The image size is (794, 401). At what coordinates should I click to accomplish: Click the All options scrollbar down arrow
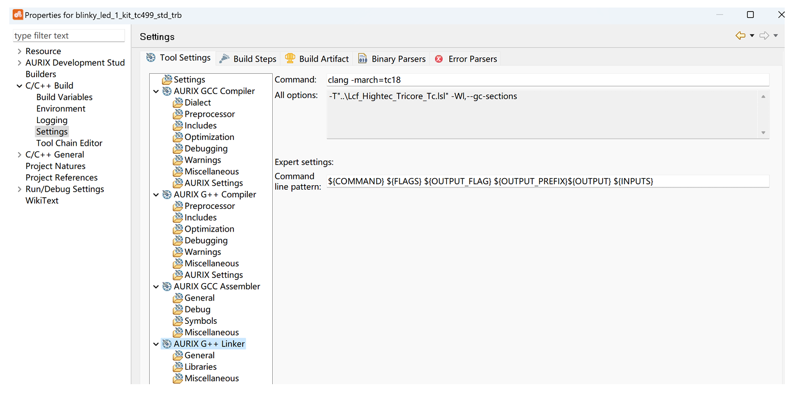pos(763,133)
